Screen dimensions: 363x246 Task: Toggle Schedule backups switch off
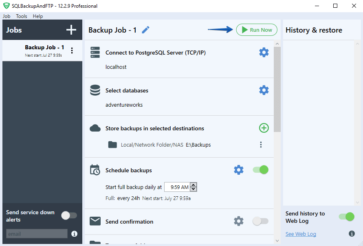click(x=260, y=170)
